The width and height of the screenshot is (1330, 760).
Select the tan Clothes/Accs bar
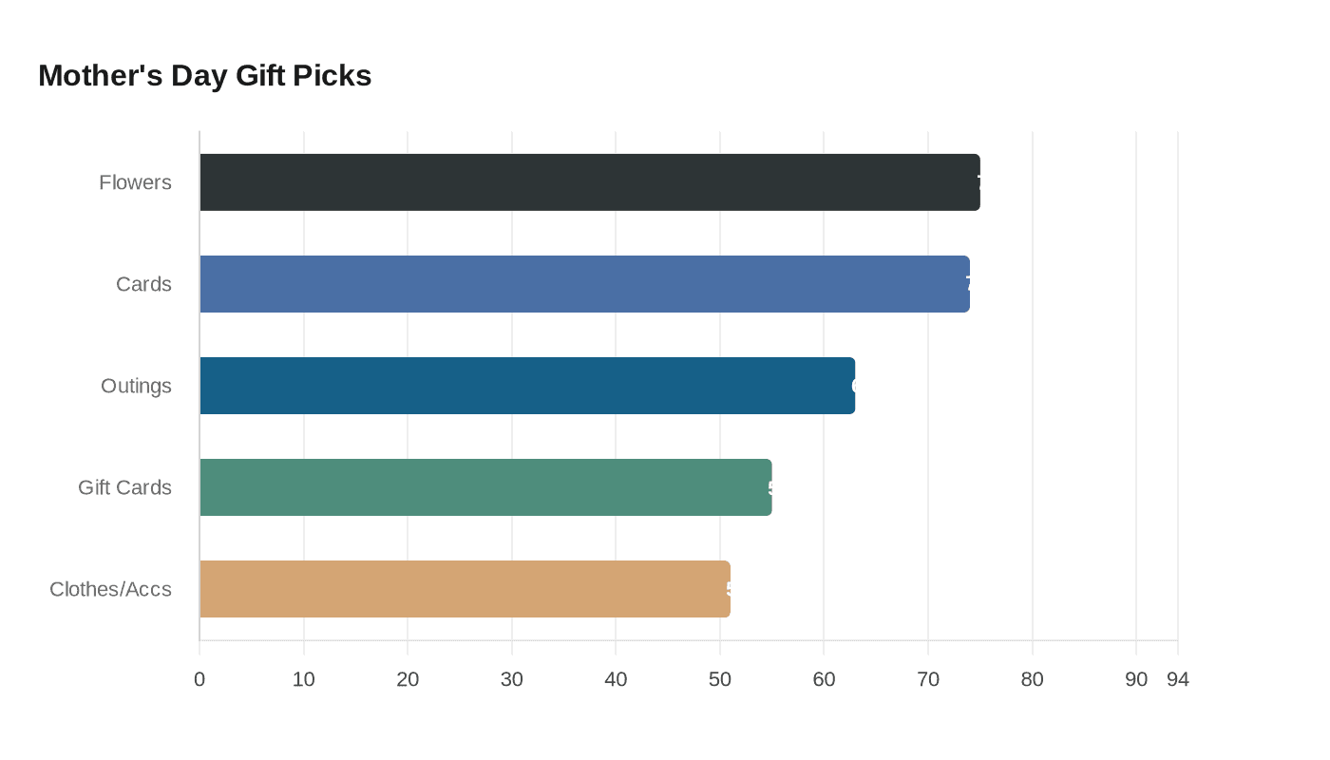point(465,589)
